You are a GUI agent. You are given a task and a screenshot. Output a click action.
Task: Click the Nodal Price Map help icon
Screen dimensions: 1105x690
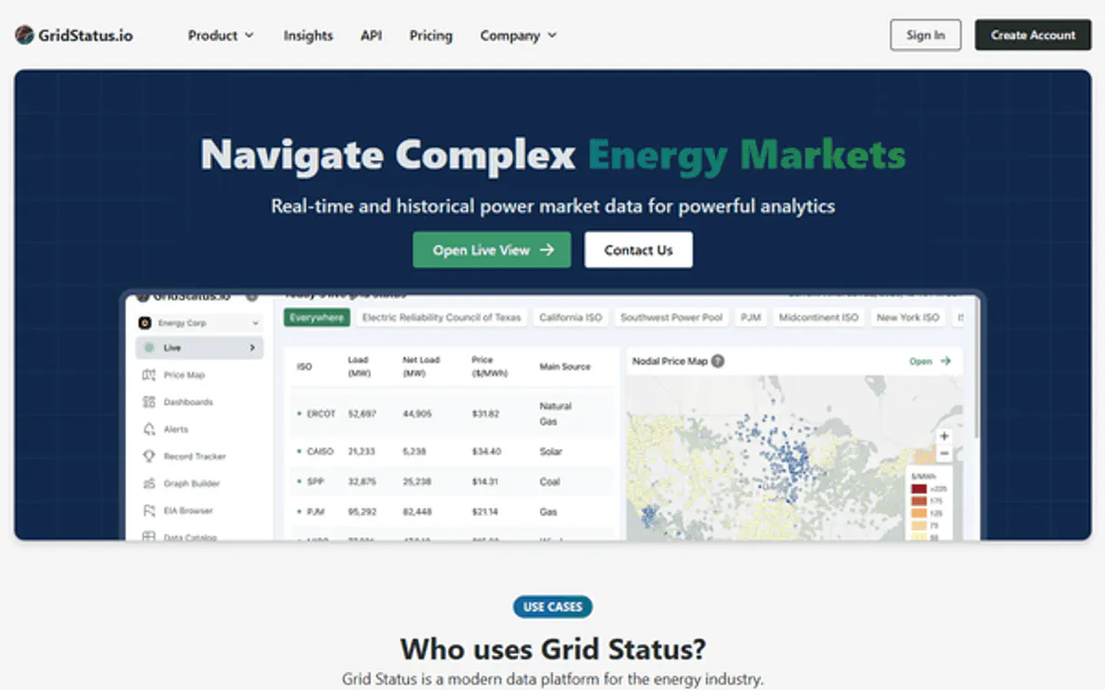click(717, 360)
